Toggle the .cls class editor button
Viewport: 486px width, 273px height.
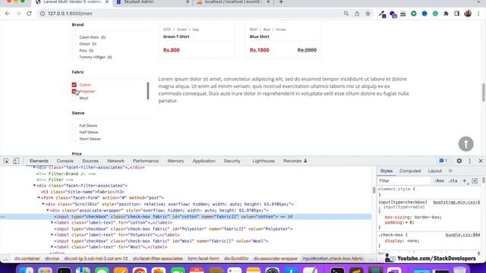click(453, 180)
